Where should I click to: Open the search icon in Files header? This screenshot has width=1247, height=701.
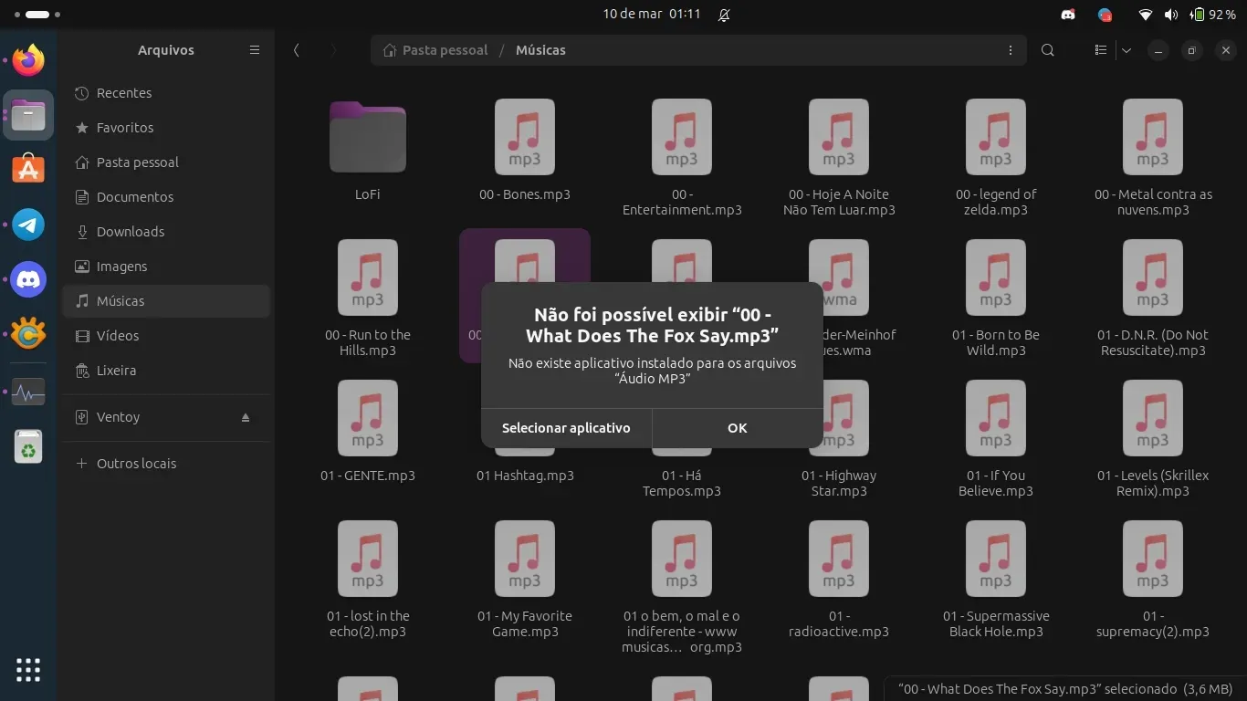click(x=1048, y=50)
